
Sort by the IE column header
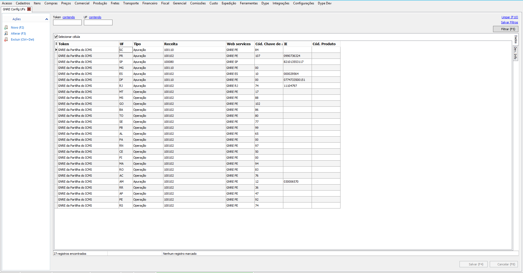click(297, 44)
